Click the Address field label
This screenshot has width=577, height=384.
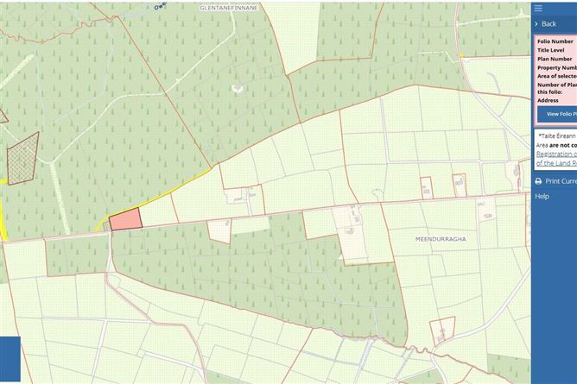pyautogui.click(x=548, y=100)
